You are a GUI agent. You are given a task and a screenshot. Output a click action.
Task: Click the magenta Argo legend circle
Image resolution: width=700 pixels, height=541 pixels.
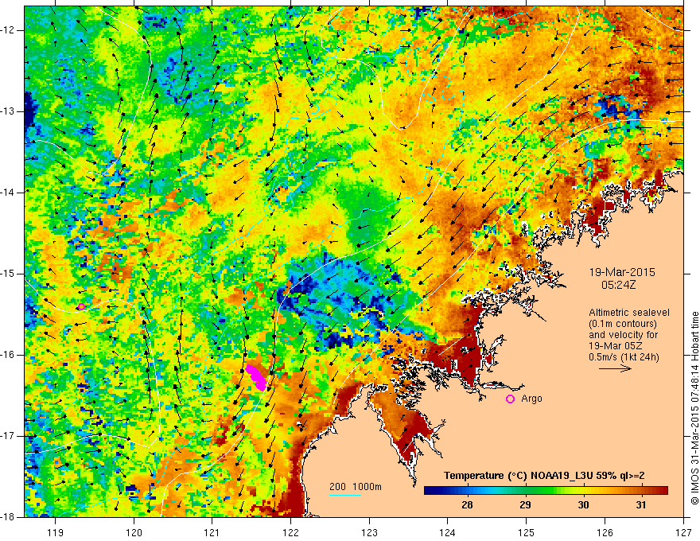[510, 399]
